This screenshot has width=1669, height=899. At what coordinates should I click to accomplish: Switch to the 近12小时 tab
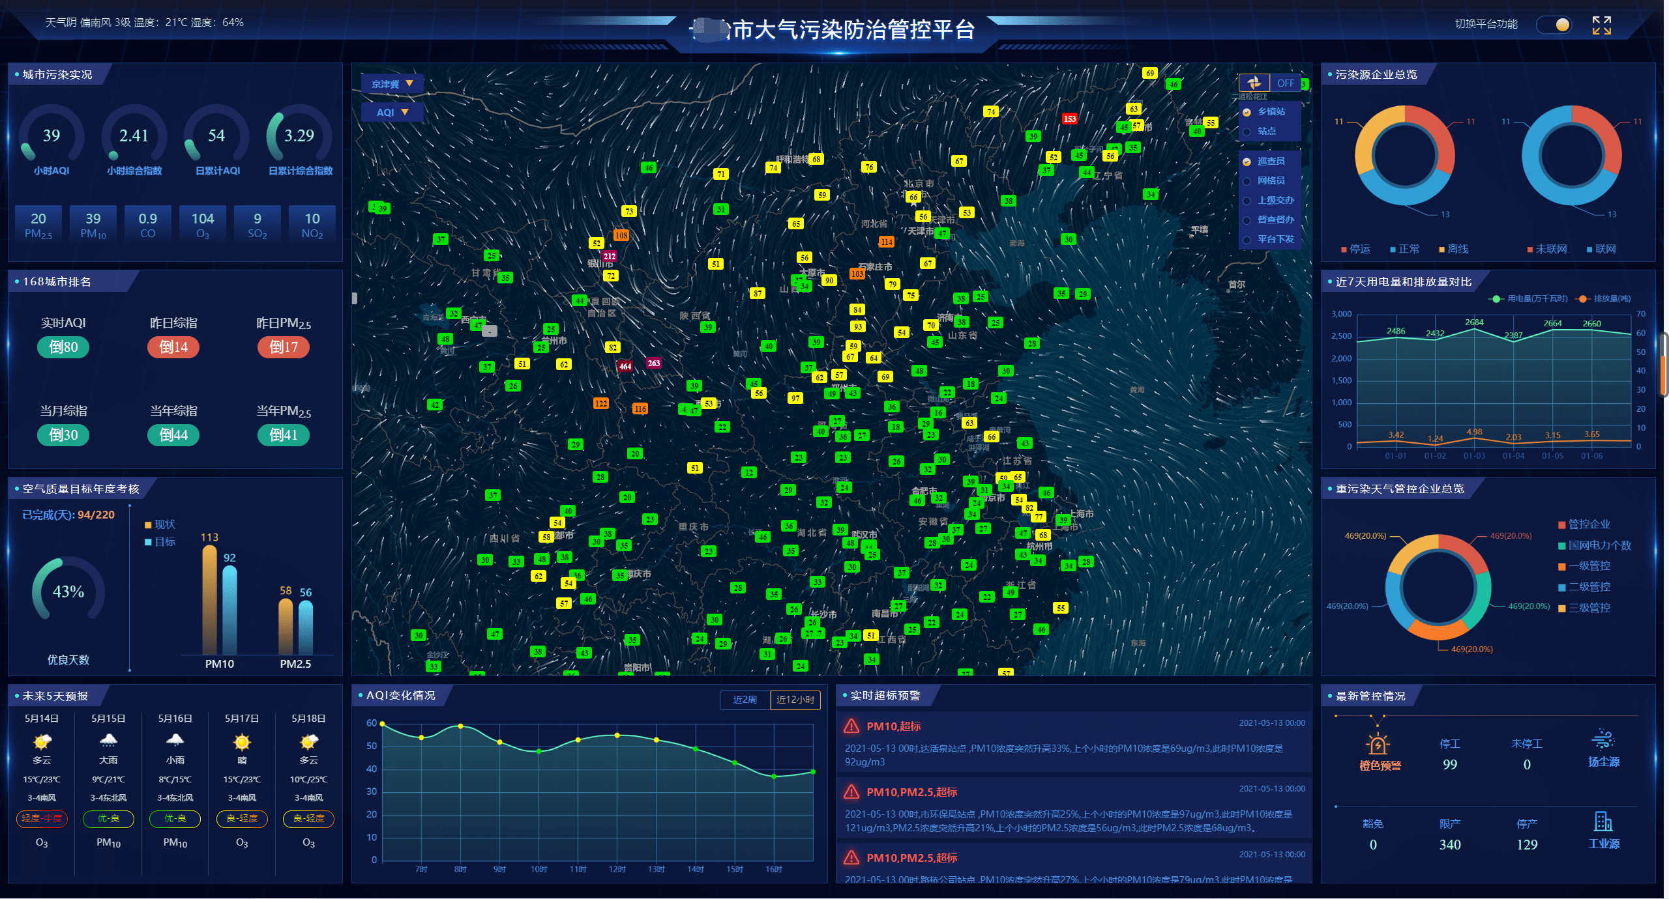pos(795,700)
